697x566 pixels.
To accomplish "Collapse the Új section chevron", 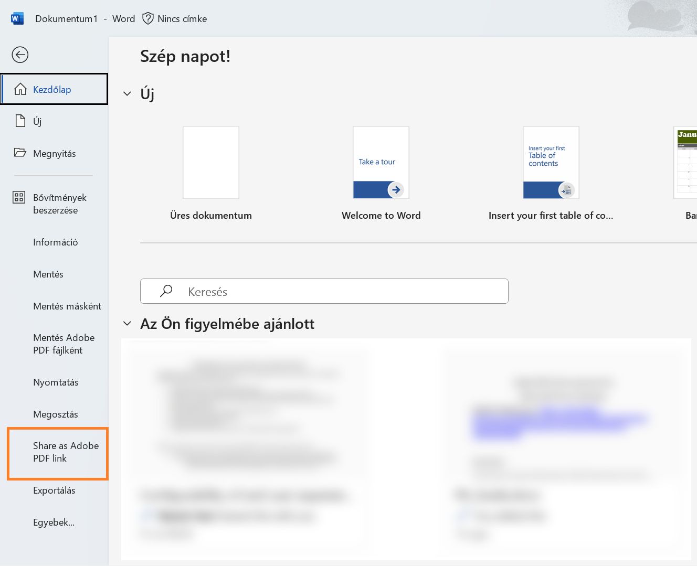I will (127, 93).
